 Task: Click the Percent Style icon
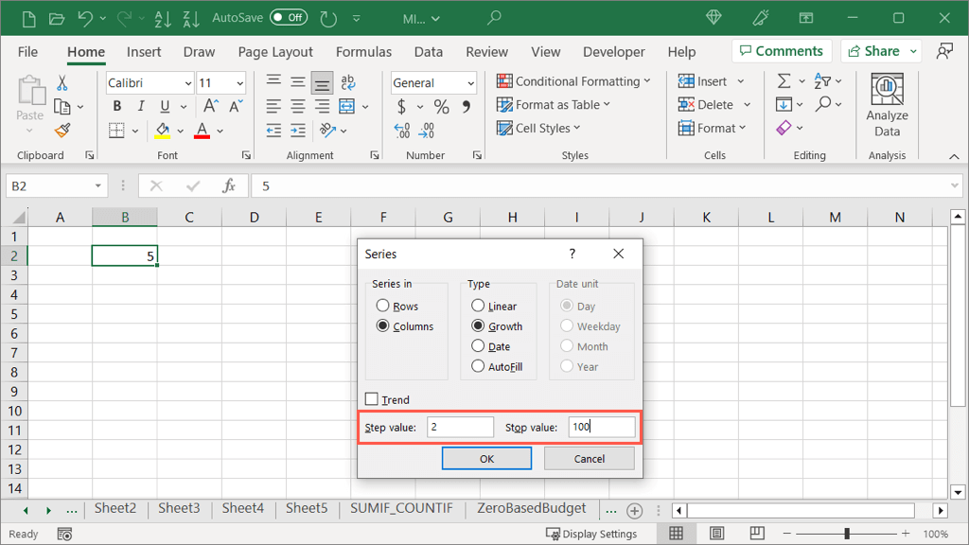441,107
